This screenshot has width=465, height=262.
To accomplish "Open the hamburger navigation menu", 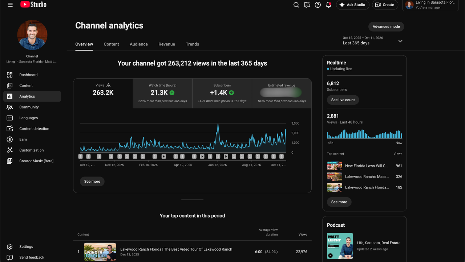I will (10, 5).
